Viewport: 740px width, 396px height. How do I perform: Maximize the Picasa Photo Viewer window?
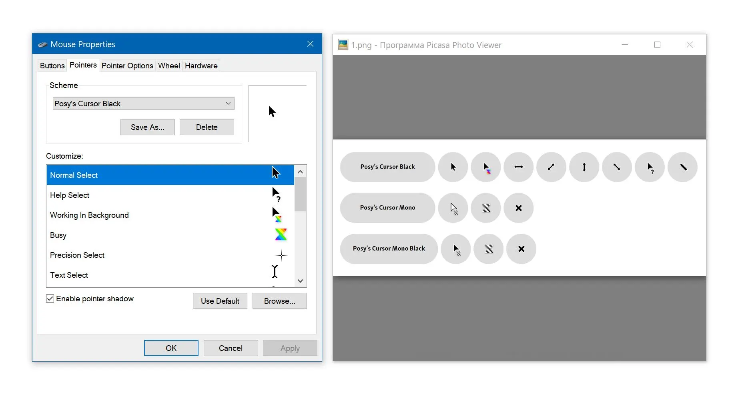click(657, 45)
